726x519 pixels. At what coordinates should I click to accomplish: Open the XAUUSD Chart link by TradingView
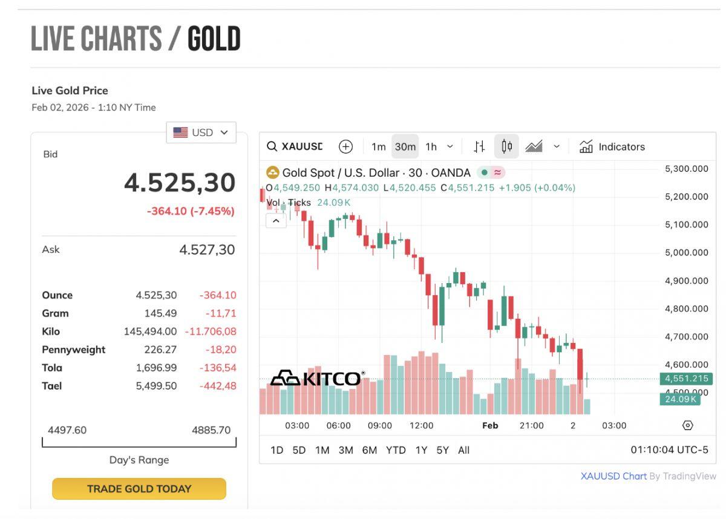coord(613,476)
